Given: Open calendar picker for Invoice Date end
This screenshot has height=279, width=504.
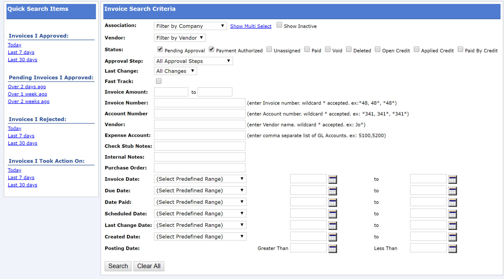Looking at the screenshot, I should point(452,179).
